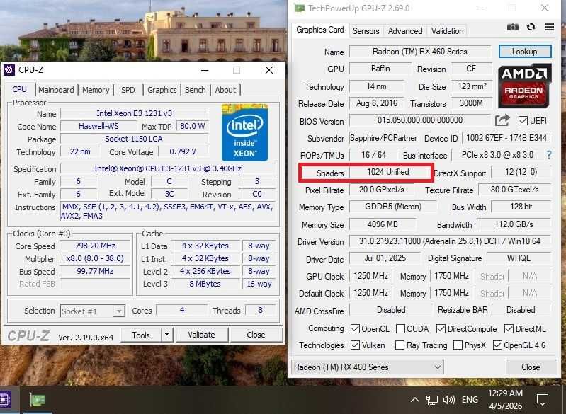566x414 pixels.
Task: Click the Close button in CPU-Z
Action: point(256,335)
